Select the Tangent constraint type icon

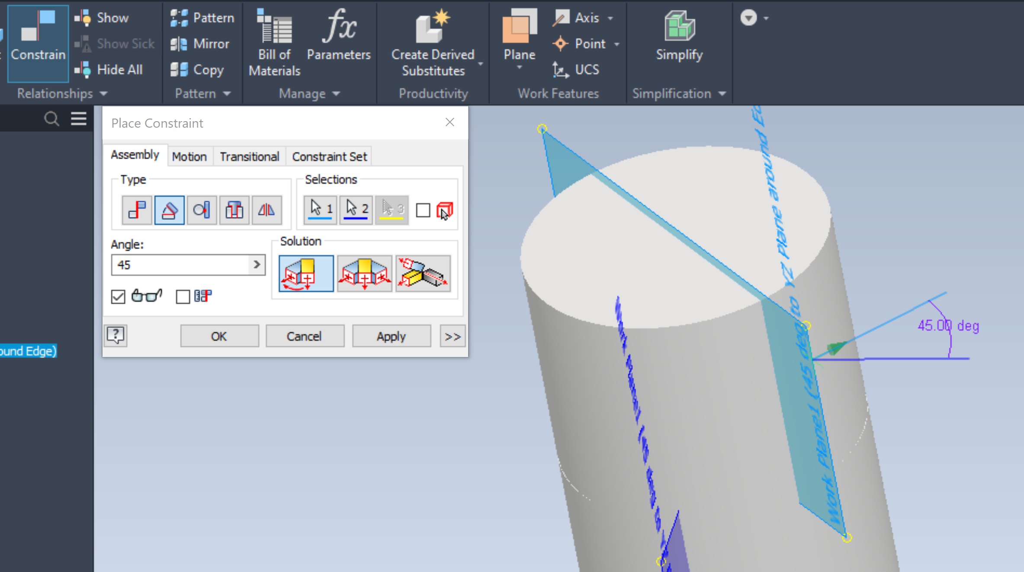pos(202,210)
